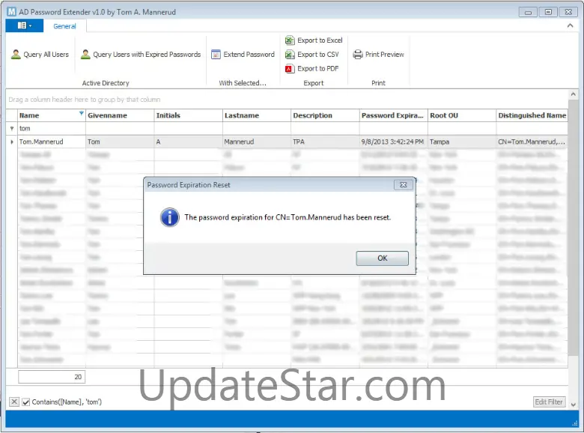Click the row indicator arrow for Tom.Mannerud

[x=12, y=142]
